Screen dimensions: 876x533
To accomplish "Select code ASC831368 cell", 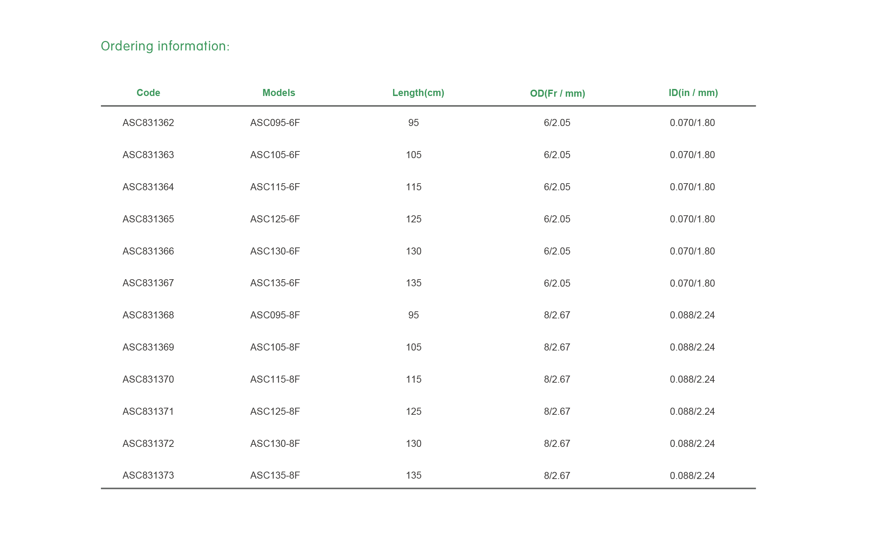I will (148, 315).
